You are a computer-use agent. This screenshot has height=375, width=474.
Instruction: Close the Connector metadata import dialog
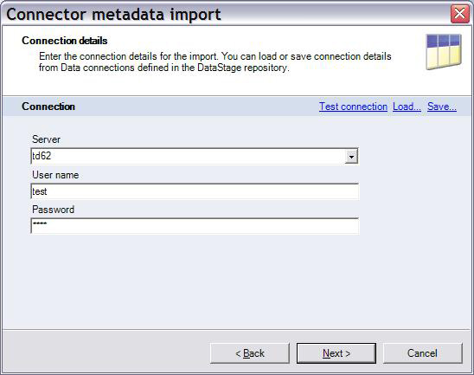click(460, 14)
